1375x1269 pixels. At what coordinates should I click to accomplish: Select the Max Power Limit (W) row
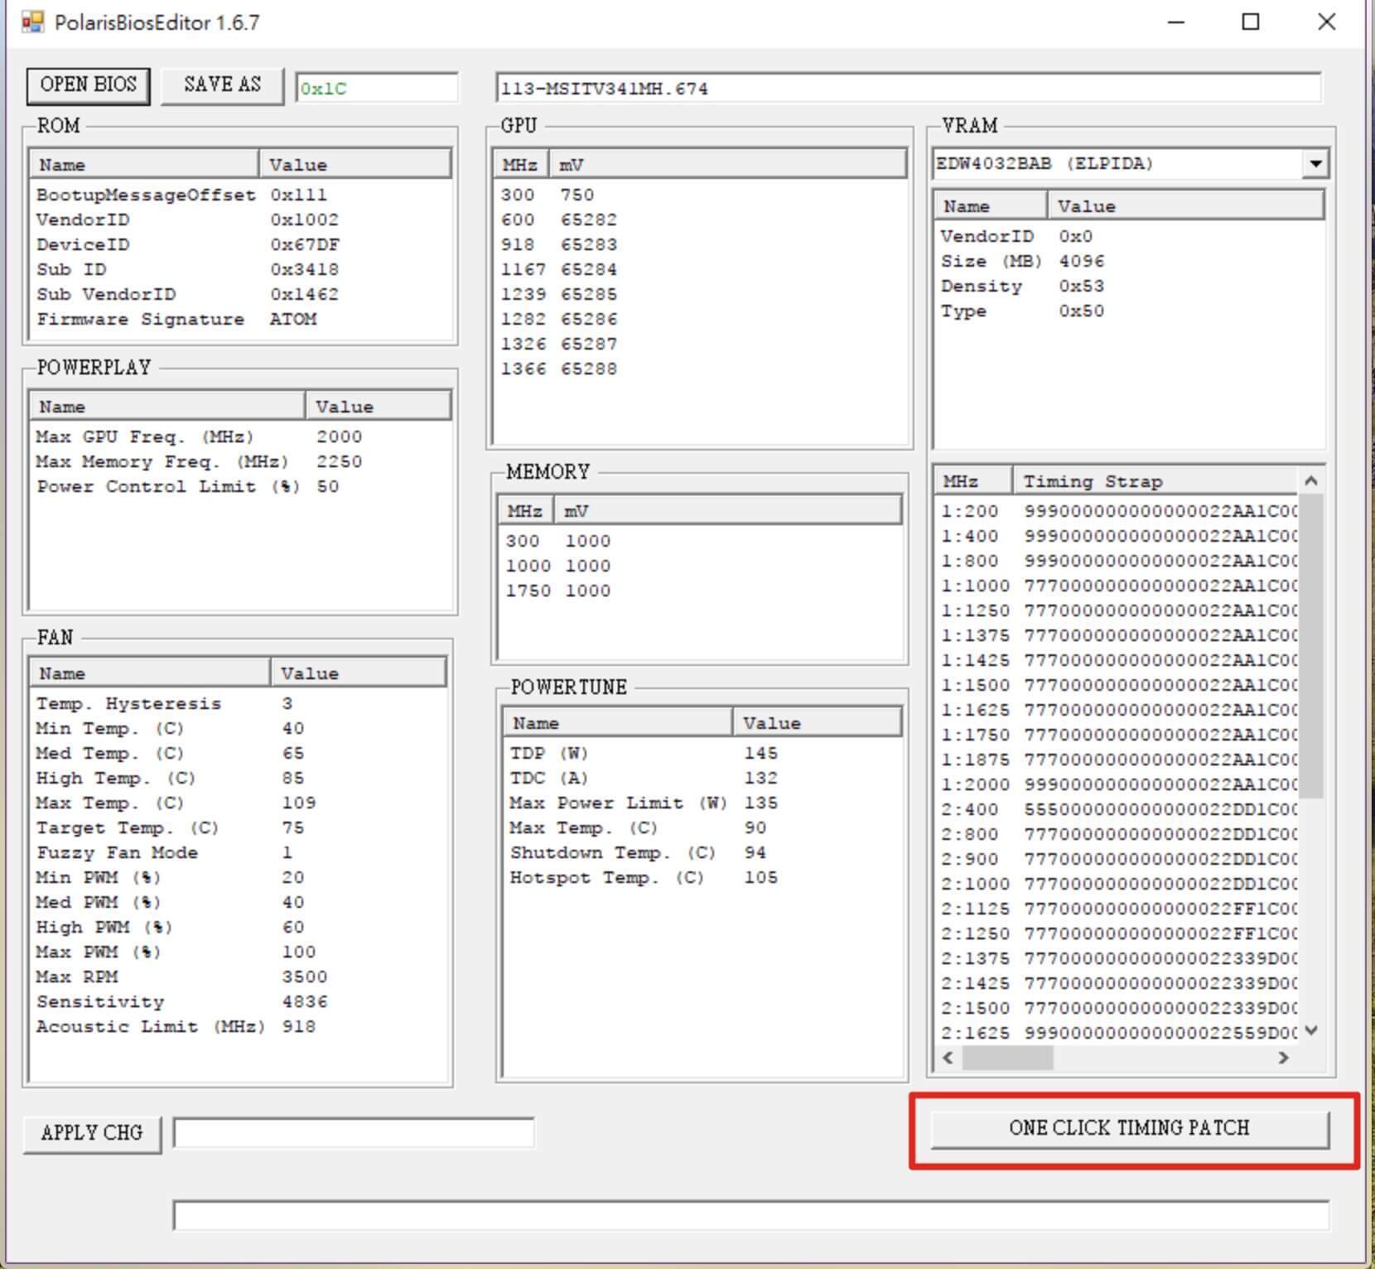[702, 803]
